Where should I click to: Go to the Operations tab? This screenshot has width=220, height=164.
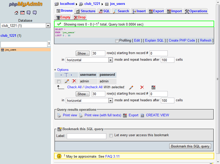tap(196, 11)
